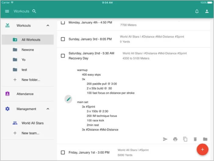Click the 400 easy skps line
The width and height of the screenshot is (214, 161).
pyautogui.click(x=91, y=75)
